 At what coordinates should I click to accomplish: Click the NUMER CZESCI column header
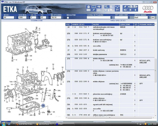click(x=82, y=24)
